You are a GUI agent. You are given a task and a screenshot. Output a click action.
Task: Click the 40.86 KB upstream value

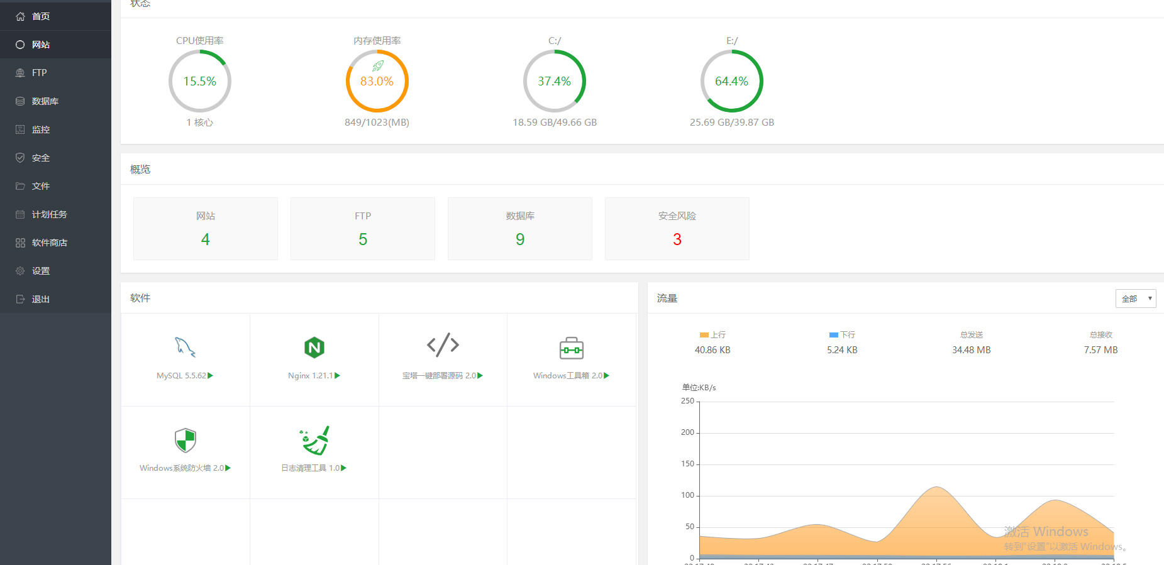pyautogui.click(x=712, y=350)
